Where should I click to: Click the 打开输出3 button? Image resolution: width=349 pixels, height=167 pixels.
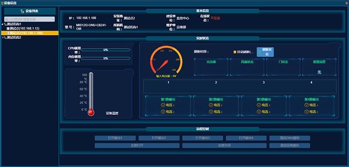point(202,138)
